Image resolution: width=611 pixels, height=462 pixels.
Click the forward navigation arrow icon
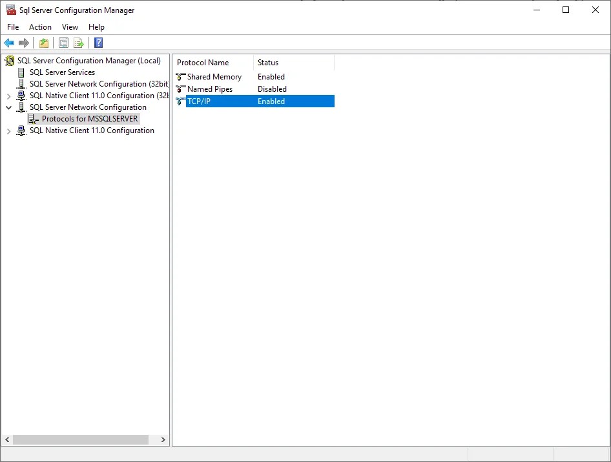pos(23,43)
